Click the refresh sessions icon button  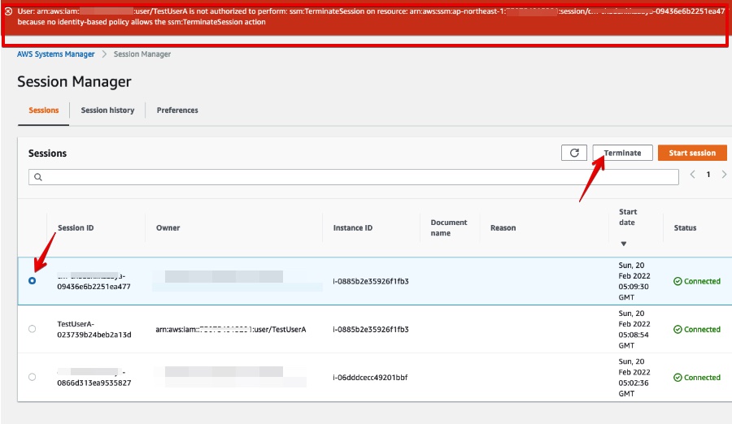(574, 153)
